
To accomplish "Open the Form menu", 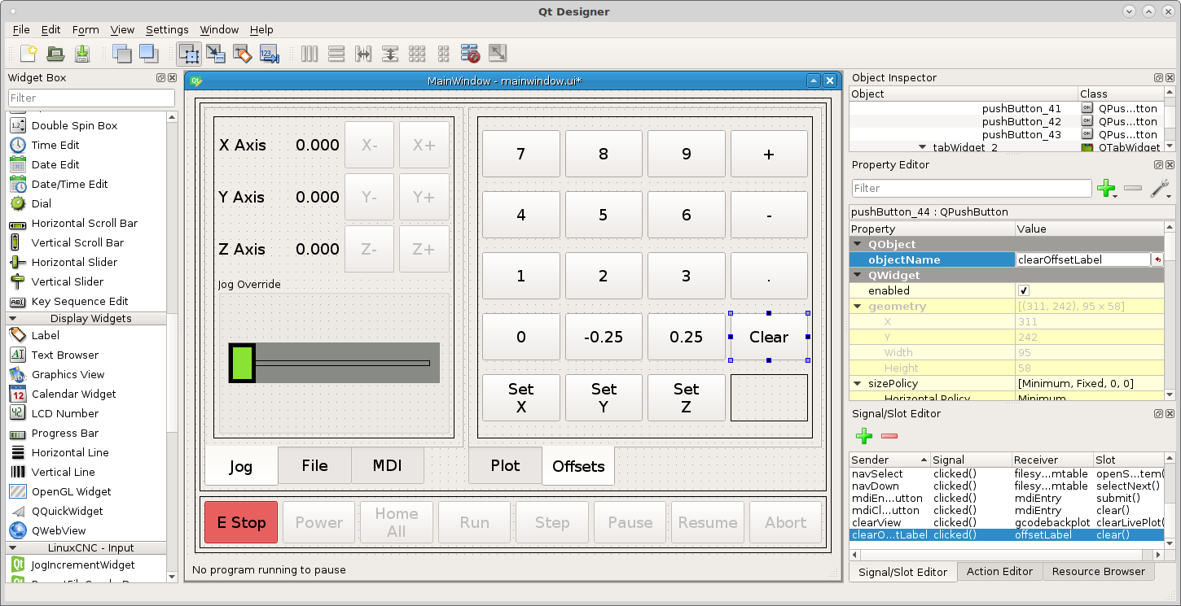I will (86, 29).
